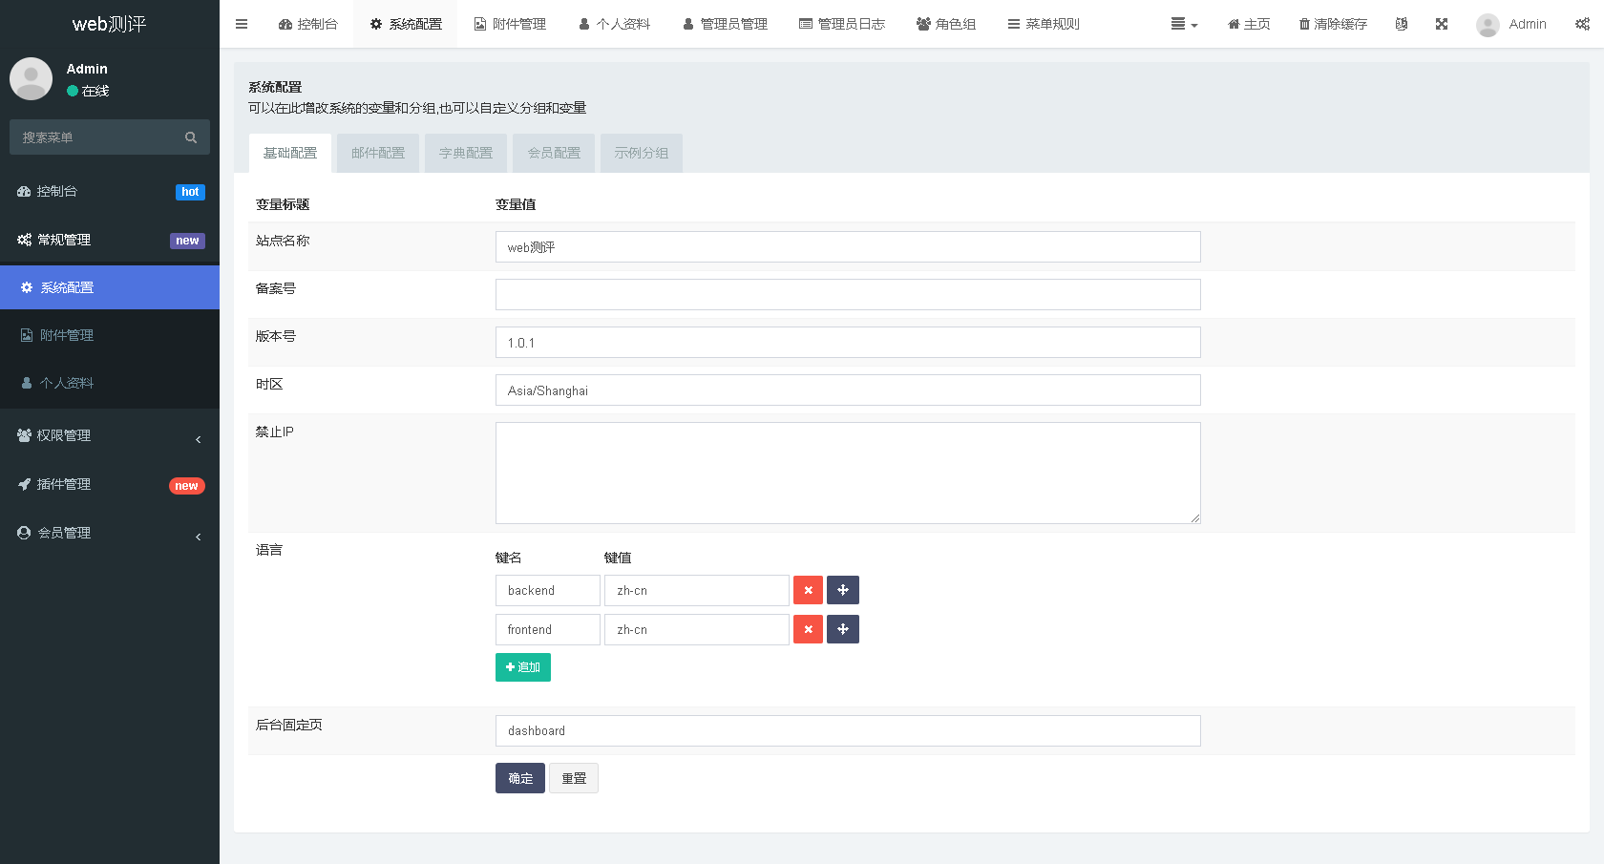Open the 角色组 role group page
Screen dimensions: 1604x864
[946, 24]
